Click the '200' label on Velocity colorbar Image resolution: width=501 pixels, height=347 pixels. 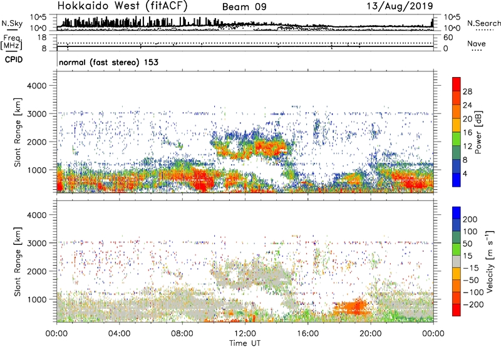pos(470,219)
